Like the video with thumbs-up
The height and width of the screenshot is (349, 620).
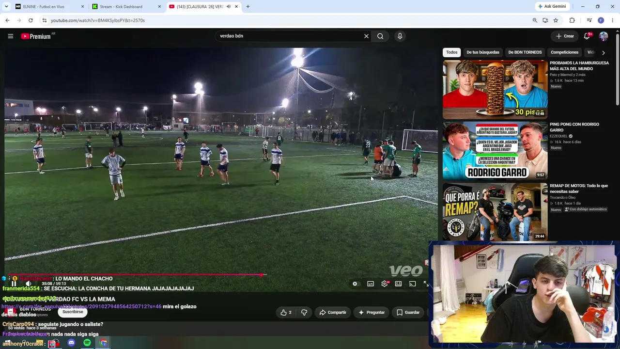tap(286, 313)
